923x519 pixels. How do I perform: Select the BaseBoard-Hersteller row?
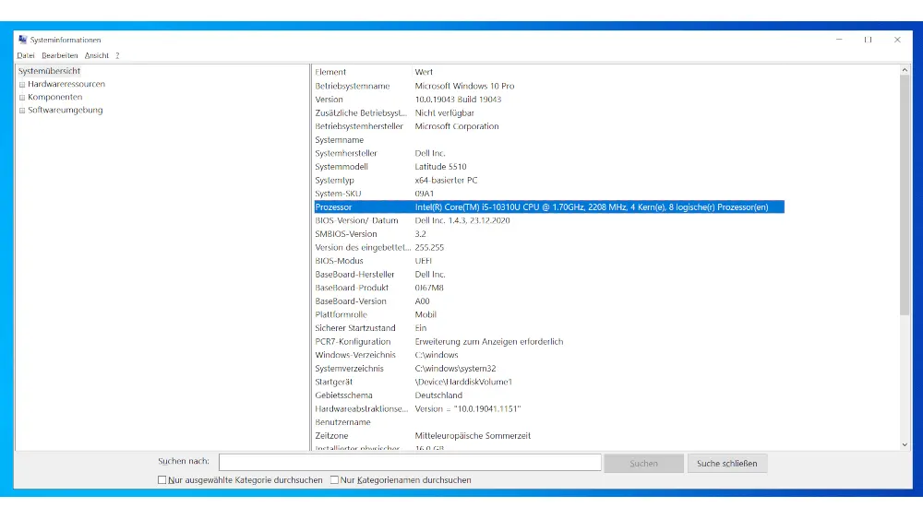[549, 275]
